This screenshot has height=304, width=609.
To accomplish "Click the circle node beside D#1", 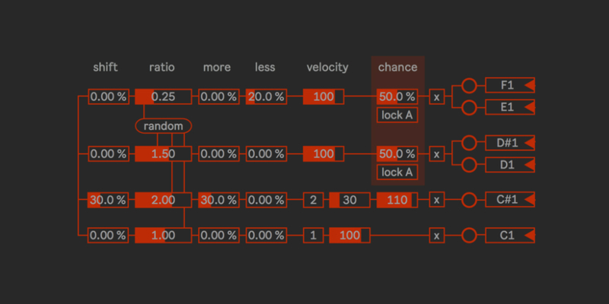I will 469,143.
